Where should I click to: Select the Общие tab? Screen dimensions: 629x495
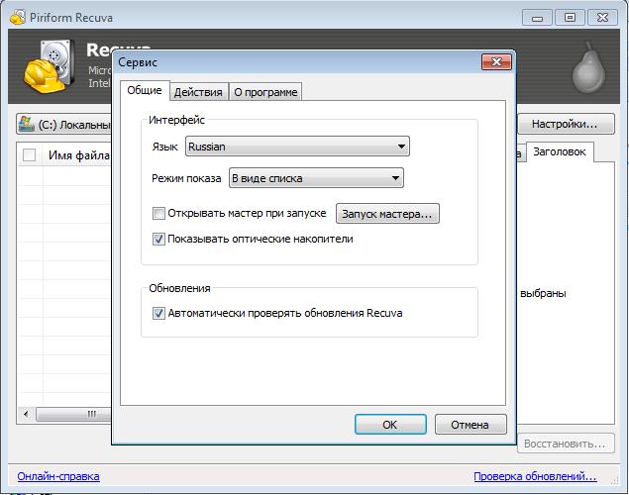tap(145, 90)
